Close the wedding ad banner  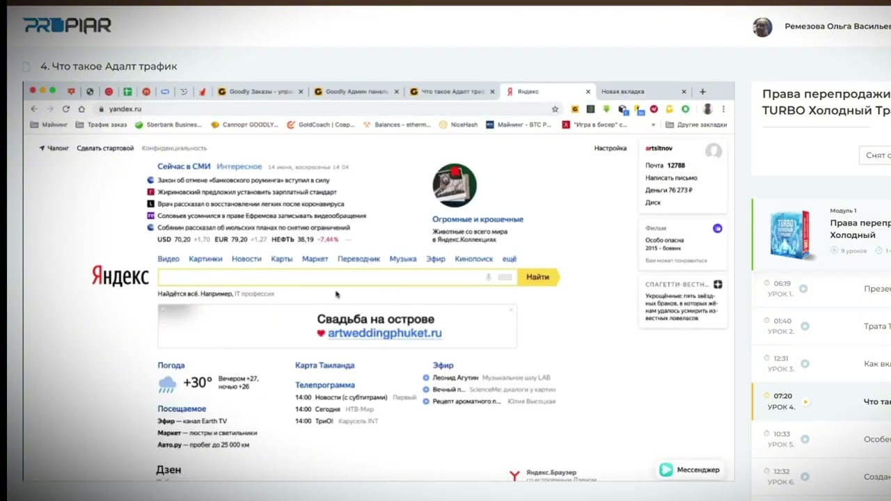click(511, 310)
